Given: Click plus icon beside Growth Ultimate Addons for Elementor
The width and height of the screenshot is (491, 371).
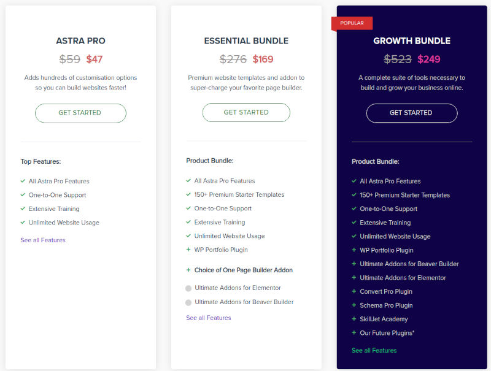Looking at the screenshot, I should click(354, 277).
